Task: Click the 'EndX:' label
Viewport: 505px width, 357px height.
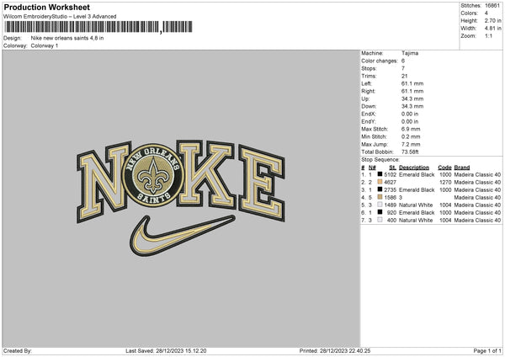Action: point(369,114)
